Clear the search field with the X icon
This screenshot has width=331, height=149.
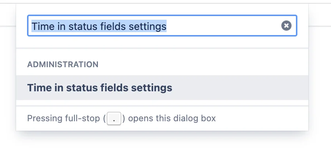286,26
